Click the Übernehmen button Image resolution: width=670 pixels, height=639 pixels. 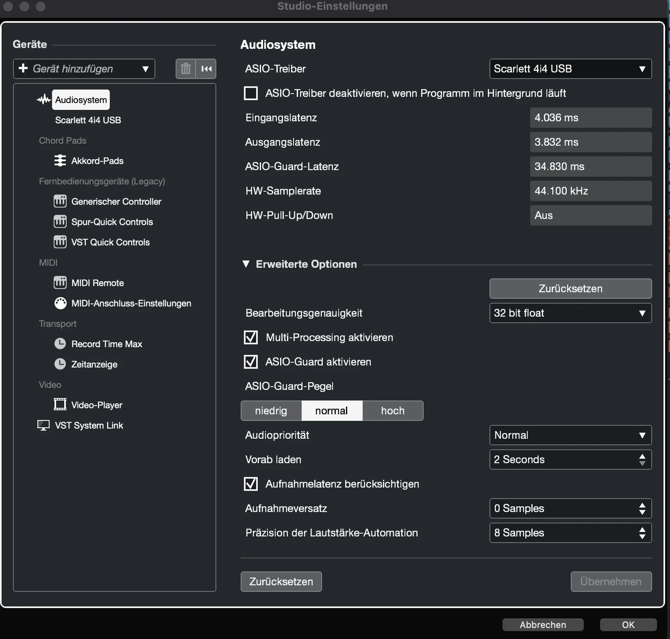(x=611, y=582)
